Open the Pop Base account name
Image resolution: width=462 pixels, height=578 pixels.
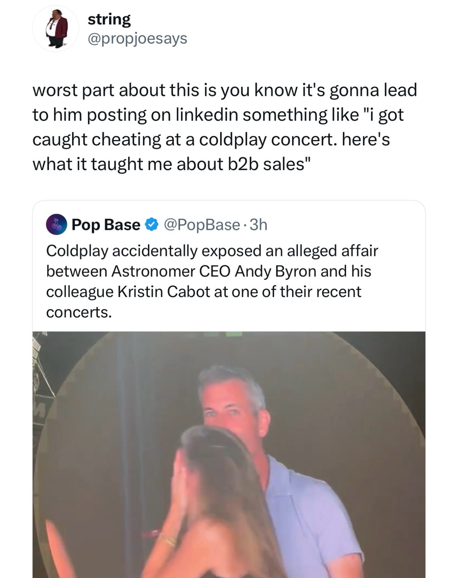pyautogui.click(x=106, y=225)
